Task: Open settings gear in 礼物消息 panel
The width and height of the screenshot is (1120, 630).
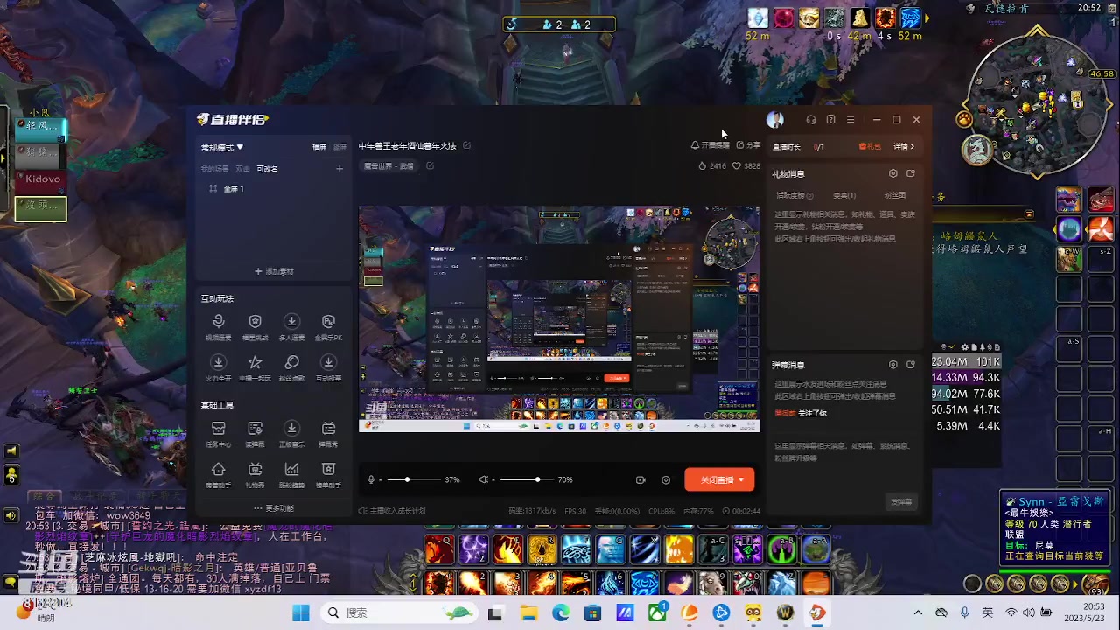Action: point(892,174)
